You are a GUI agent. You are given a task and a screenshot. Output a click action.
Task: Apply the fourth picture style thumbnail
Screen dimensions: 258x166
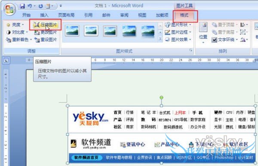click(x=129, y=31)
